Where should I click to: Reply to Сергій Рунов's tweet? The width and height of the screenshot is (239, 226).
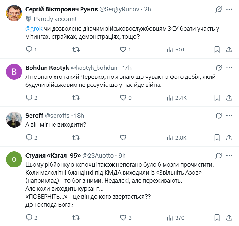[29, 50]
